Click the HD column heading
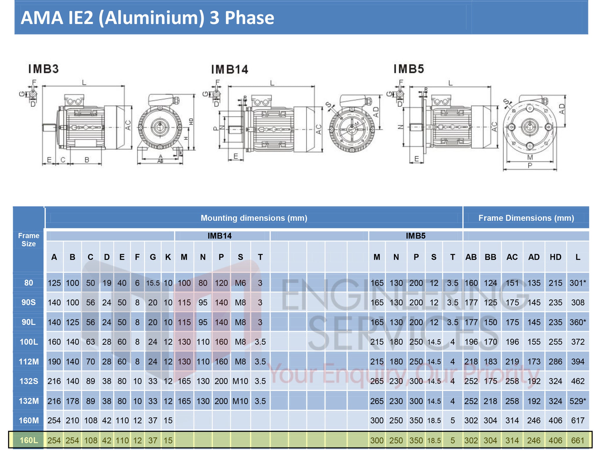Image resolution: width=601 pixels, height=454 pixels. [556, 257]
